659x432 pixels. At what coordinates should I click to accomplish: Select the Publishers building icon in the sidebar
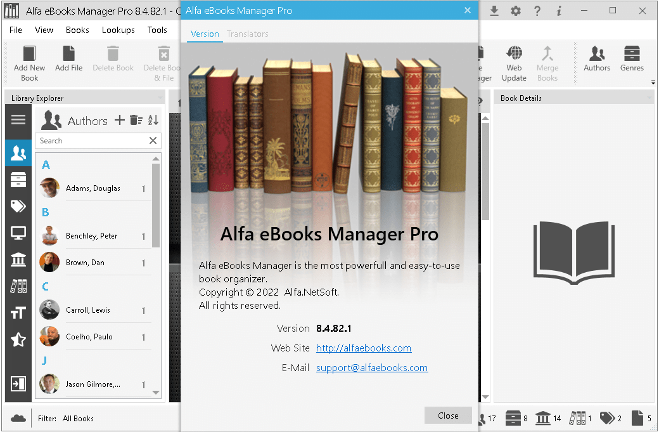pyautogui.click(x=18, y=259)
